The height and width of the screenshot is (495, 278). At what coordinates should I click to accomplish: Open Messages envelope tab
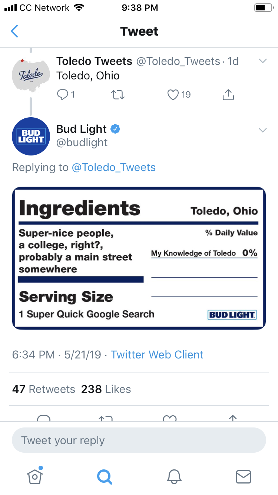pyautogui.click(x=244, y=476)
